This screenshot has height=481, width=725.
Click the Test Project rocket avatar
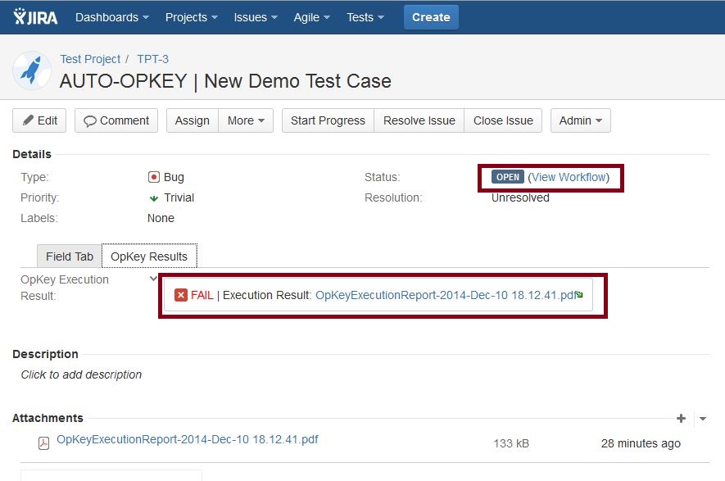32,70
